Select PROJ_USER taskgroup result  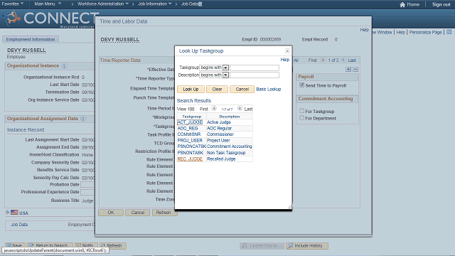point(190,141)
